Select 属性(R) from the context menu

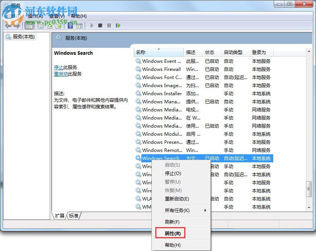click(173, 233)
